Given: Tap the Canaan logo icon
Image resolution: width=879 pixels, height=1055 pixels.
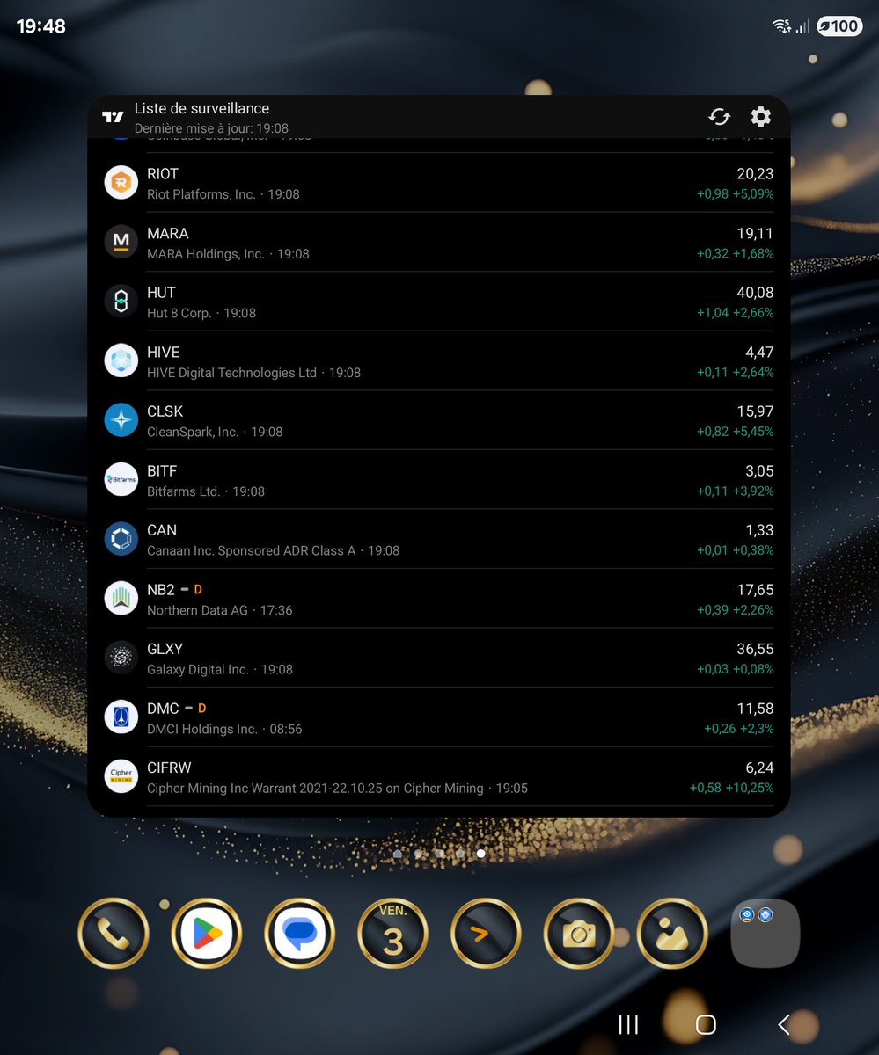Looking at the screenshot, I should [121, 539].
